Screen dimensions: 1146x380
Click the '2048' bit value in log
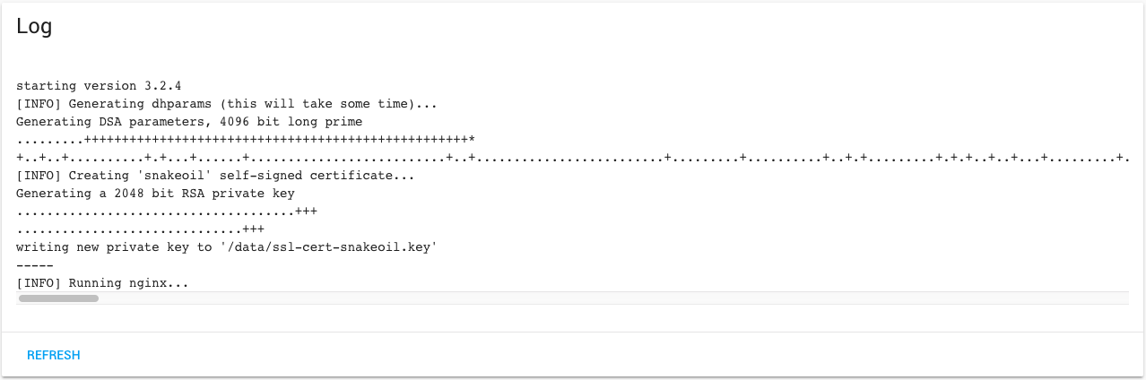click(x=129, y=194)
